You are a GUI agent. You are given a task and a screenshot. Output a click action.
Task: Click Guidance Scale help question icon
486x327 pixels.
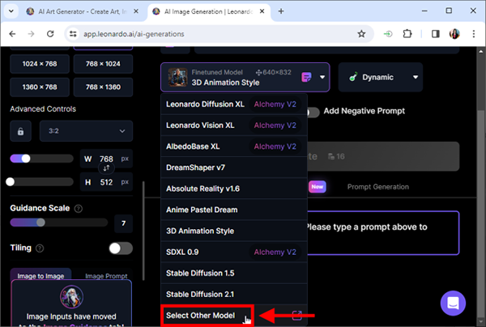[79, 209]
